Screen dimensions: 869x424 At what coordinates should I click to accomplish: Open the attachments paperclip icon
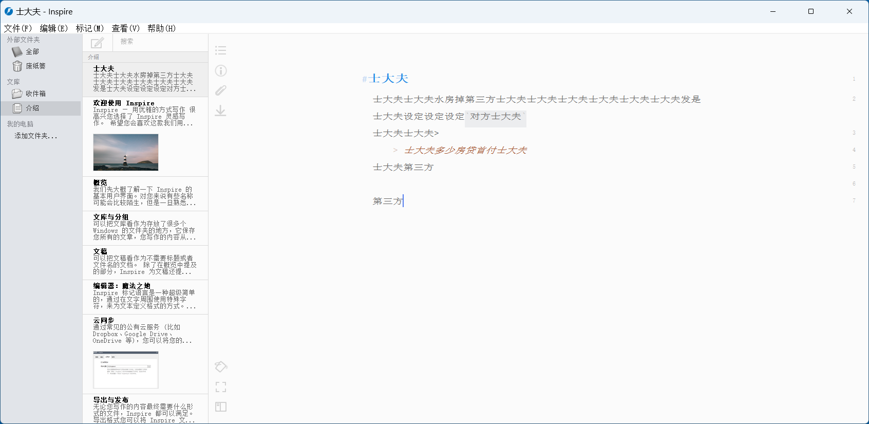pyautogui.click(x=221, y=90)
